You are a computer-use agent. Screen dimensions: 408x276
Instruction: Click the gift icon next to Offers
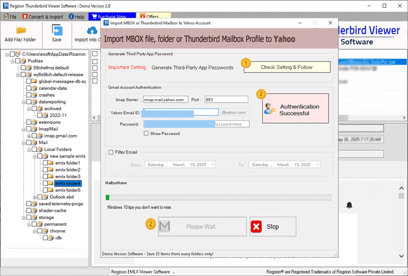(143, 16)
